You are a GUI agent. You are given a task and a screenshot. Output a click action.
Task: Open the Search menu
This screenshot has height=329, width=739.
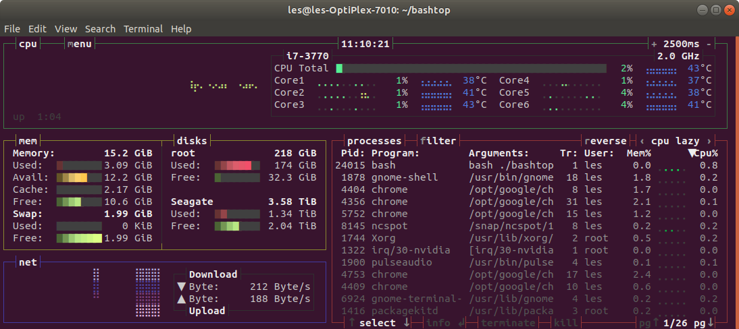tap(100, 29)
